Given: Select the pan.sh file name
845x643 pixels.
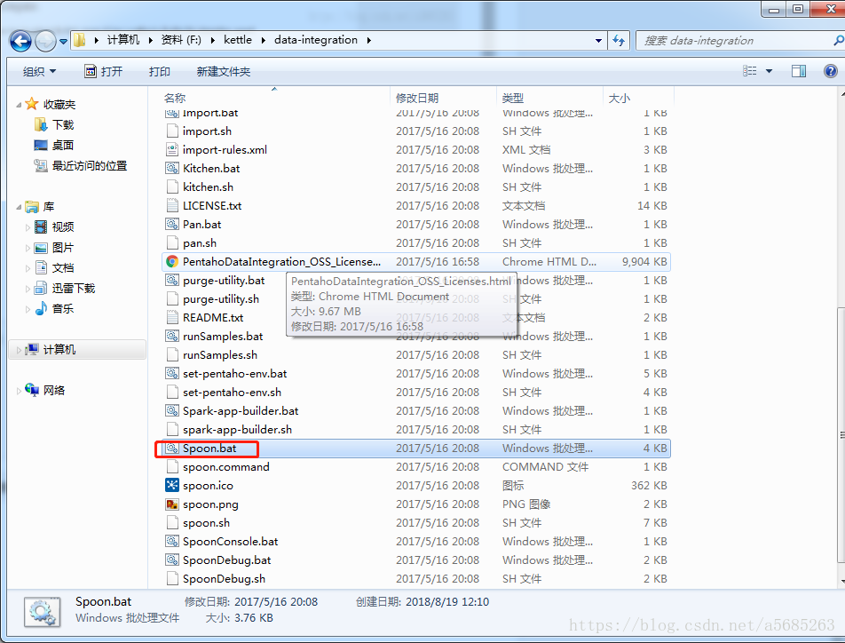Looking at the screenshot, I should point(200,242).
